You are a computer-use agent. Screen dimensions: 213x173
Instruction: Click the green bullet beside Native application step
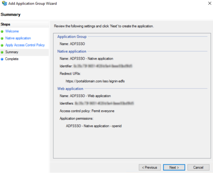(2, 38)
